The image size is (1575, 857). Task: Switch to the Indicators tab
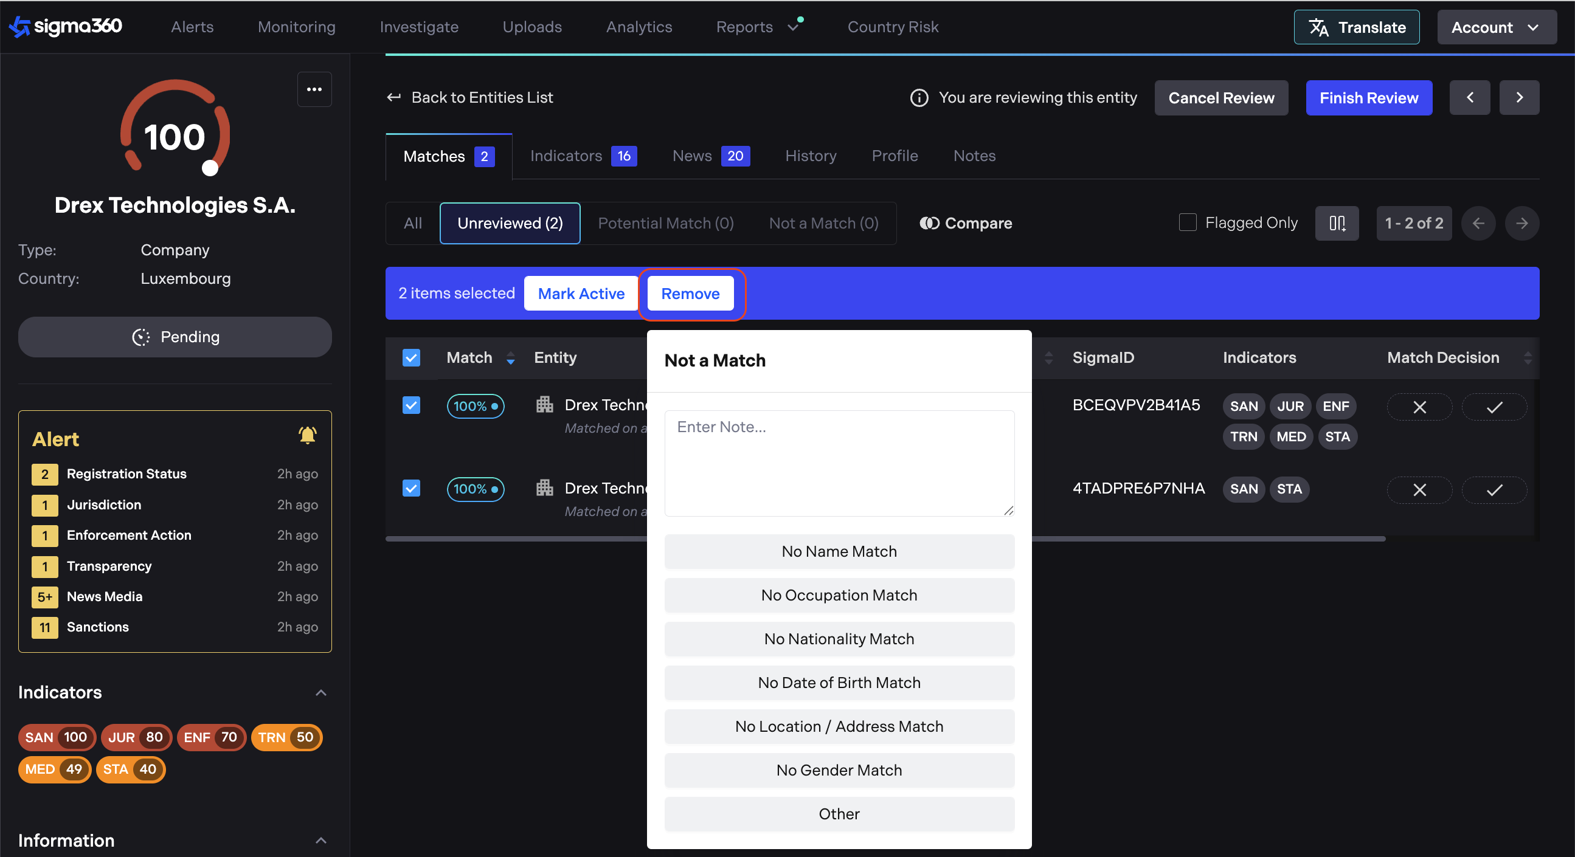click(x=583, y=156)
